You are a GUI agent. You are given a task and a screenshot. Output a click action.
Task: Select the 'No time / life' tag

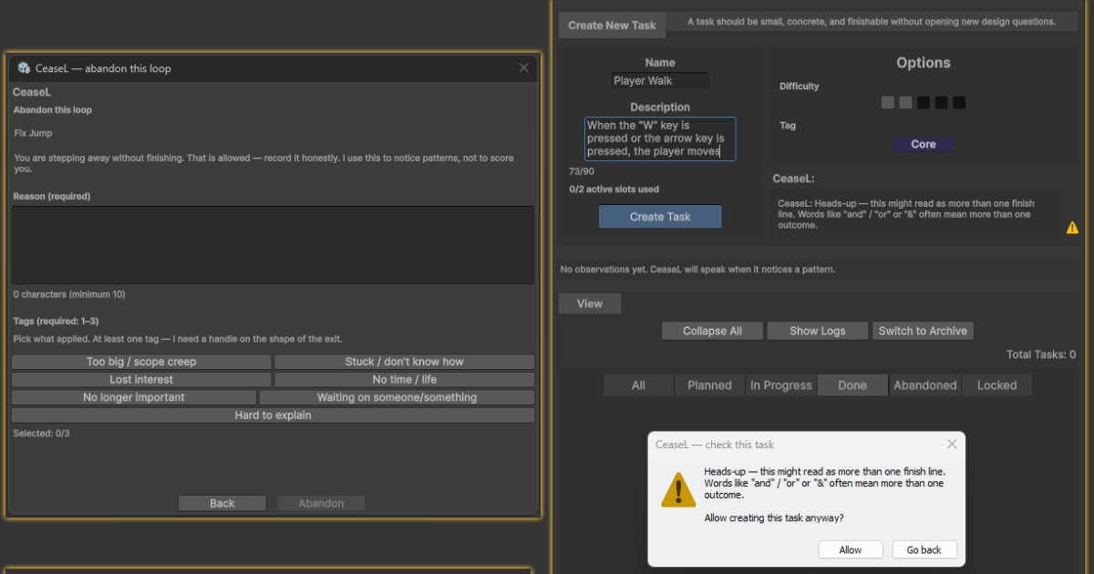click(405, 380)
